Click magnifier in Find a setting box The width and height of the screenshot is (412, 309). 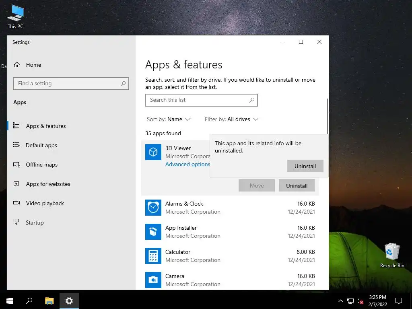(x=123, y=84)
